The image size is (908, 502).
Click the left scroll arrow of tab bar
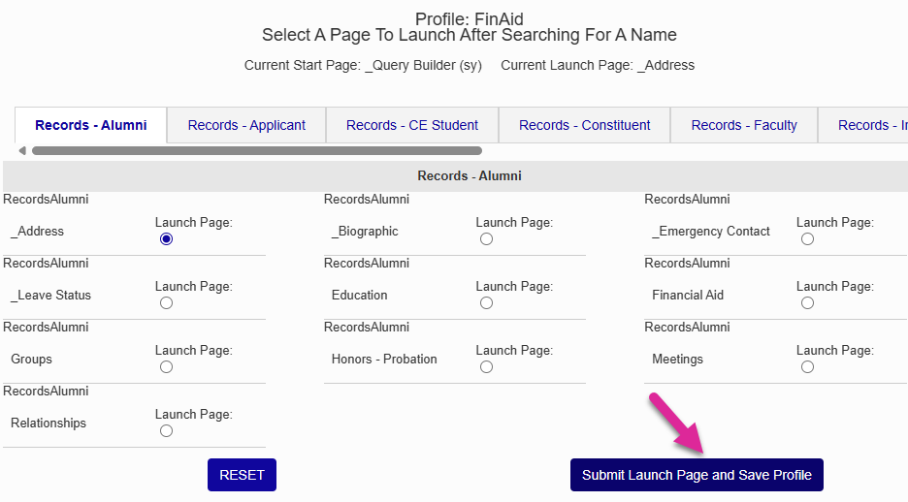22,151
